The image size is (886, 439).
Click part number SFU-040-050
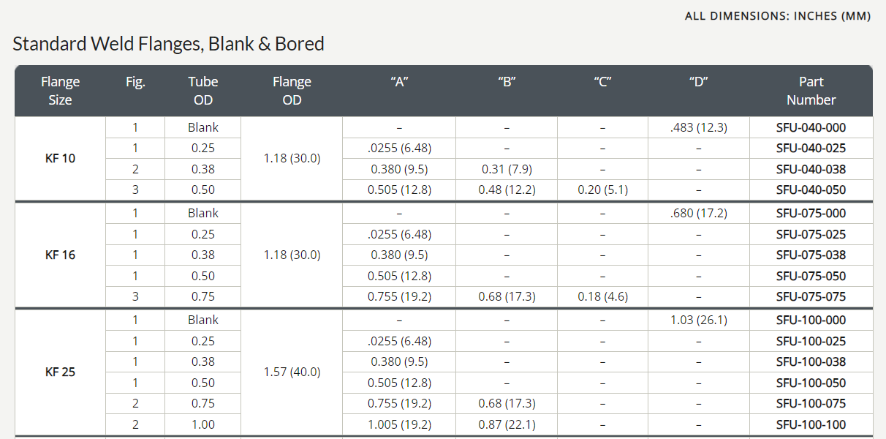tap(811, 190)
